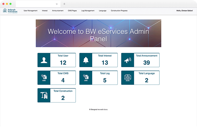
Task: Click the Total Announcement count 39
Action: (147, 63)
